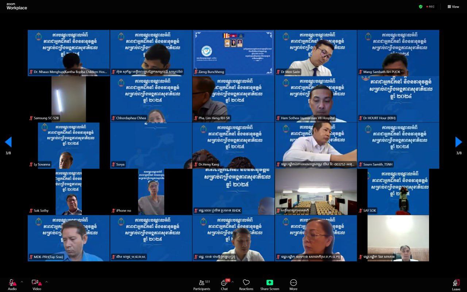
Task: Click the green Share Screen icon
Action: (x=270, y=283)
